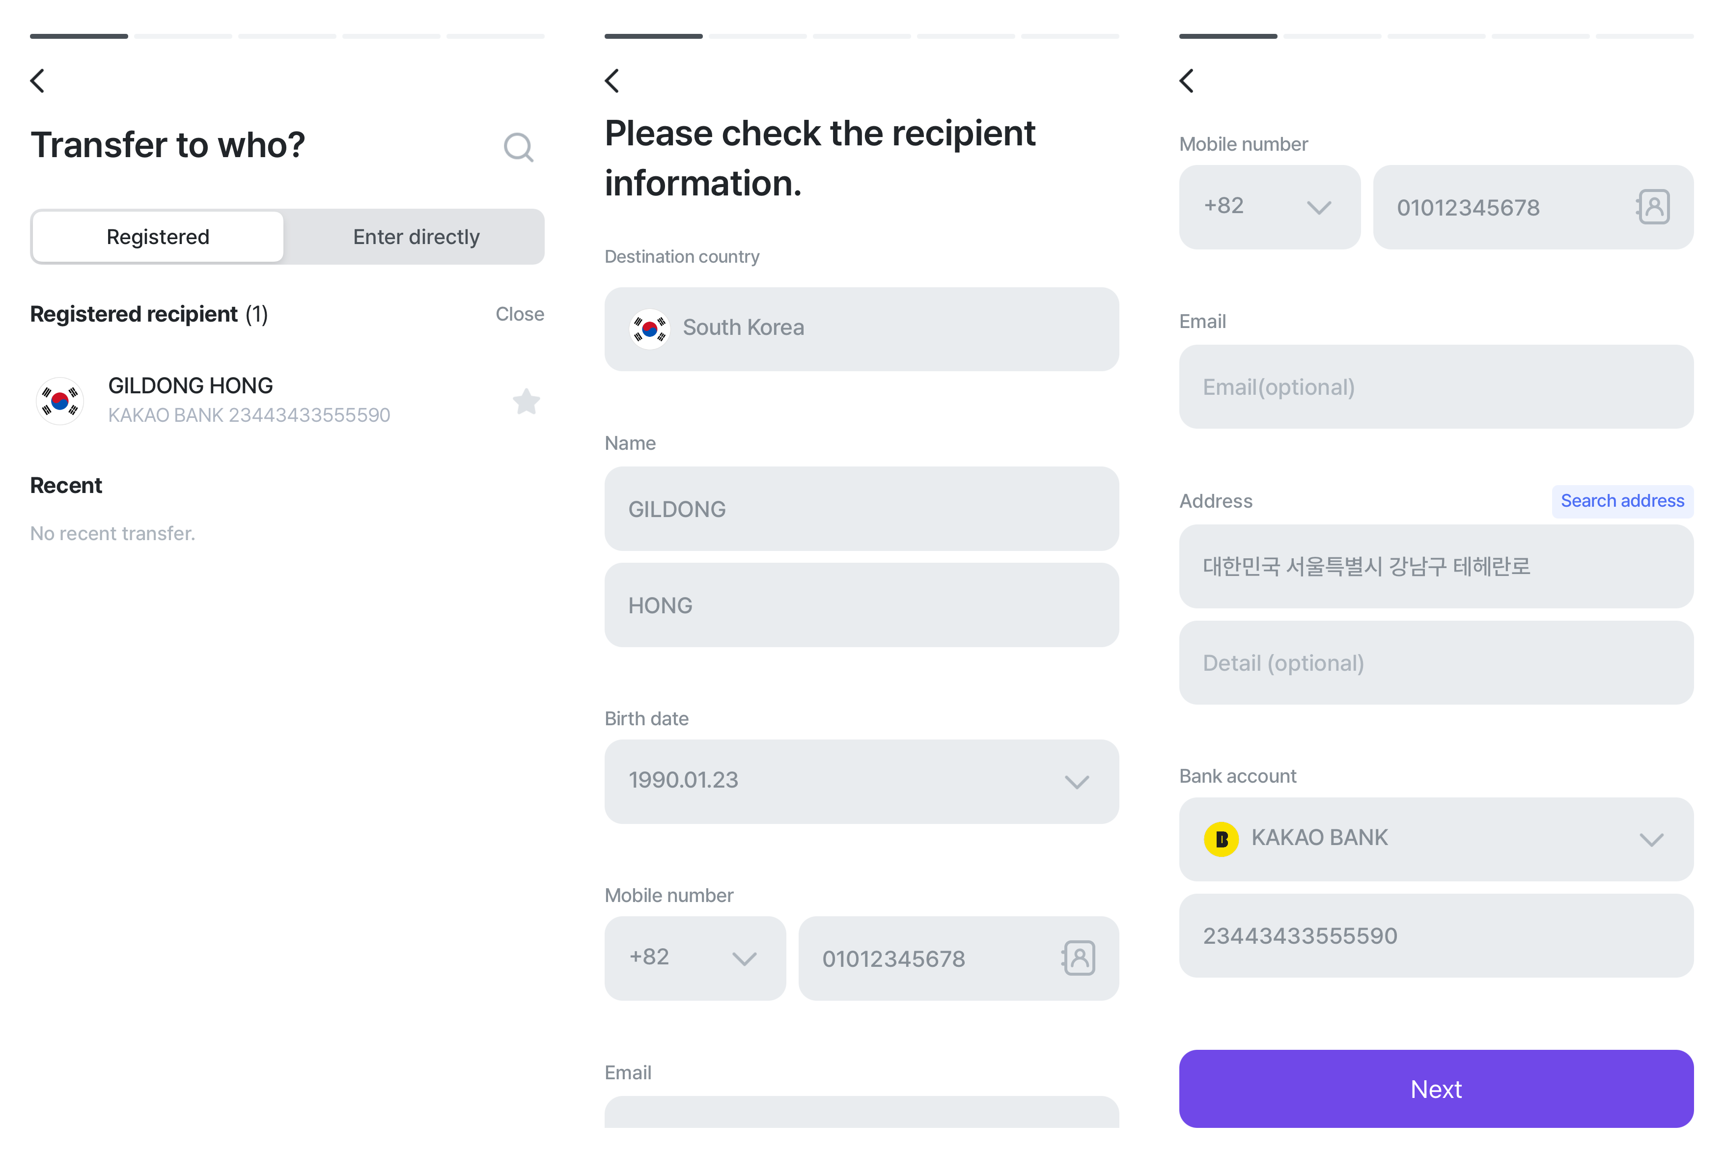Expand the KAKAO BANK chevron arrow

1651,840
